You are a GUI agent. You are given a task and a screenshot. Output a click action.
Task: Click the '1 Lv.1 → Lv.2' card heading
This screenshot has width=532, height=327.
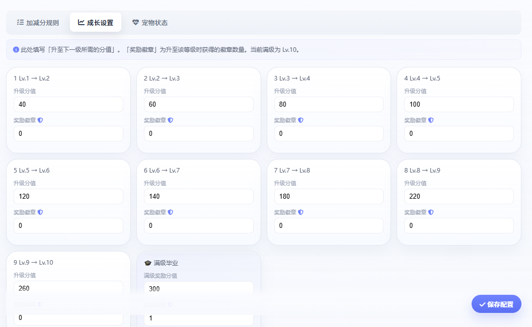[32, 78]
